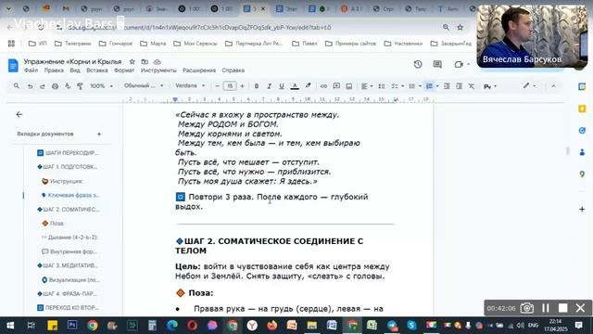Insert a link into the text

[323, 86]
